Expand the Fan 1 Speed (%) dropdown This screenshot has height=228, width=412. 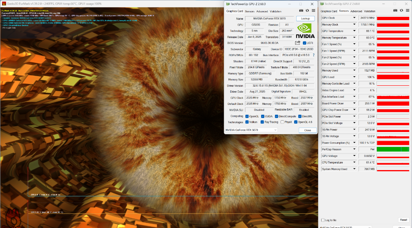[x=354, y=44]
